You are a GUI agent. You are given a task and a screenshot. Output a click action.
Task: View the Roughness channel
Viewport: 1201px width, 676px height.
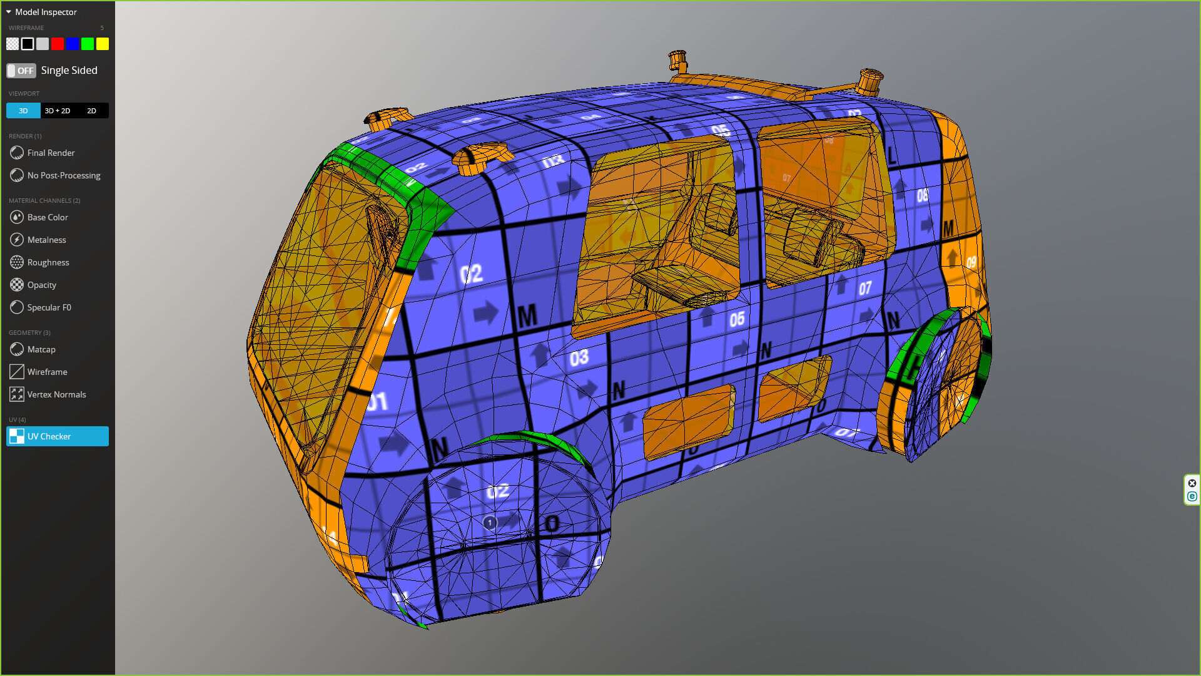pos(48,262)
